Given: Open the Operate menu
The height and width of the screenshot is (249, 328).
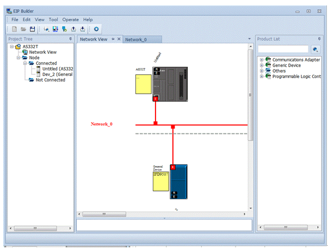Looking at the screenshot, I should point(71,20).
